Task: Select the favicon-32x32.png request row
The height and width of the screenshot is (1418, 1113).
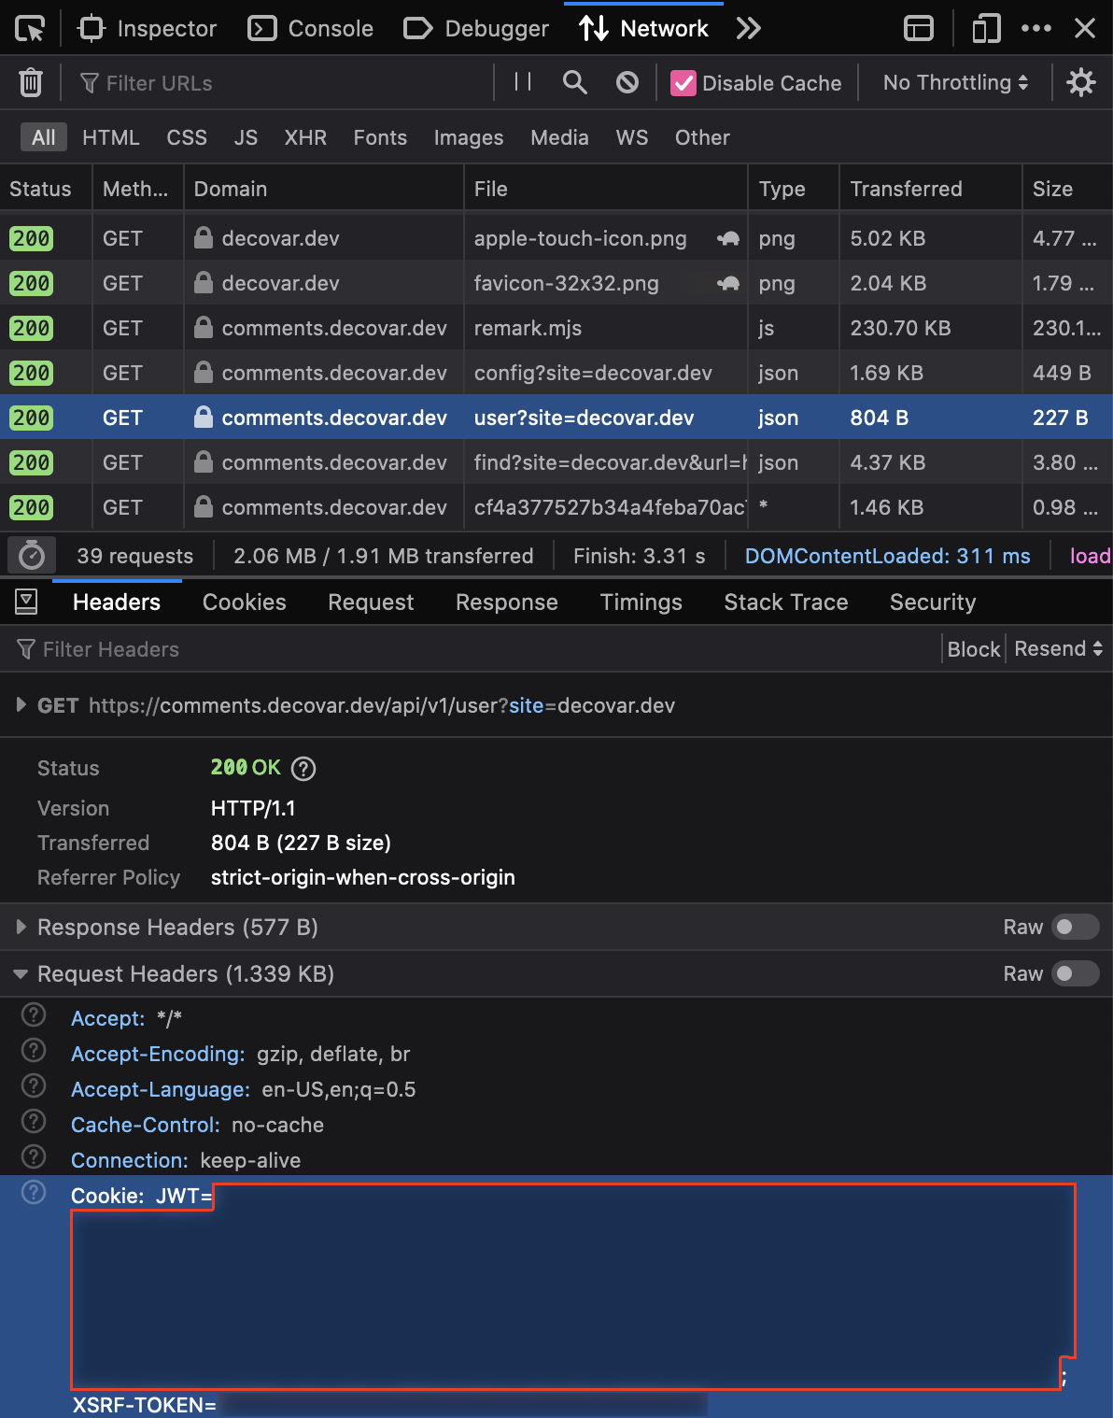Action: [556, 283]
